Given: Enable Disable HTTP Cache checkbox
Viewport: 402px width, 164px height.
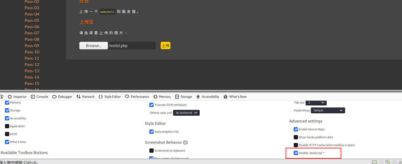Looking at the screenshot, I should 296,145.
